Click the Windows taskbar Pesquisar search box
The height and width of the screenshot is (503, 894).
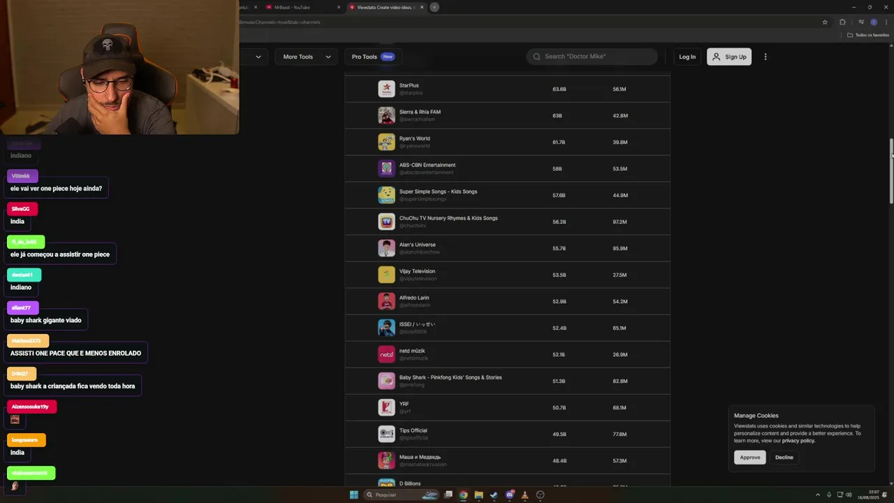point(401,495)
